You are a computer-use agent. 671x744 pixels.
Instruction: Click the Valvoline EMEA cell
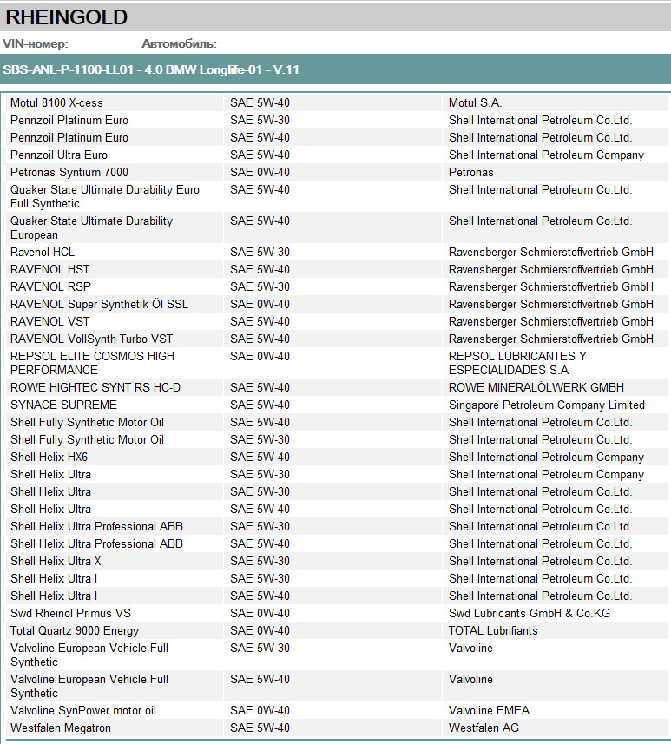pos(489,711)
